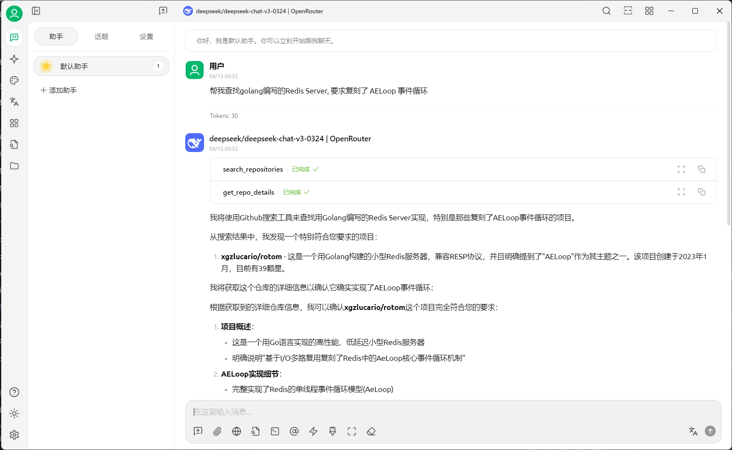The height and width of the screenshot is (450, 732).
Task: Mention a model with the @ icon
Action: click(x=294, y=431)
